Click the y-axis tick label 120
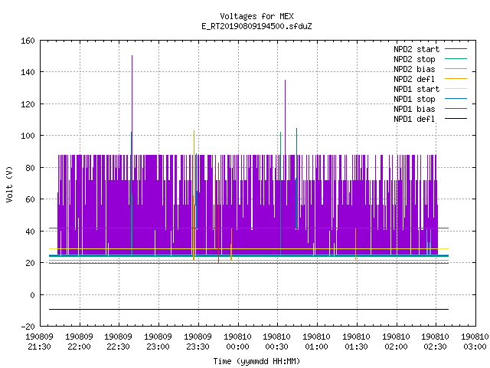Viewport: 490px width, 368px height. point(28,104)
